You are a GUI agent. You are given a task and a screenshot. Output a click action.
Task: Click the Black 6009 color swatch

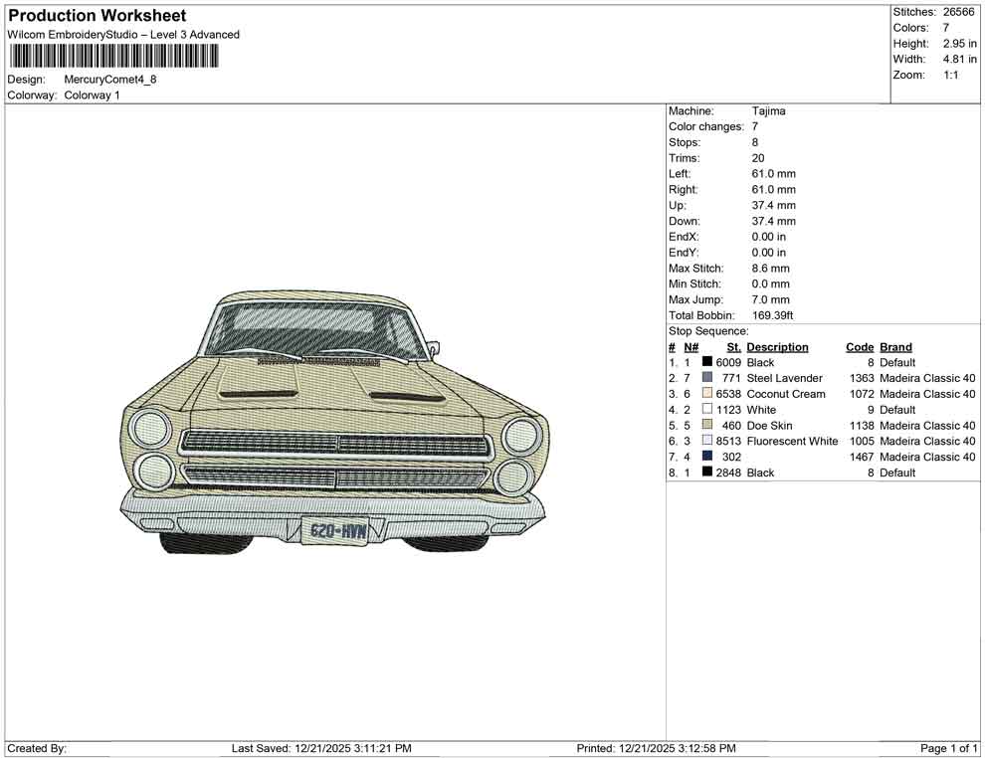point(710,362)
